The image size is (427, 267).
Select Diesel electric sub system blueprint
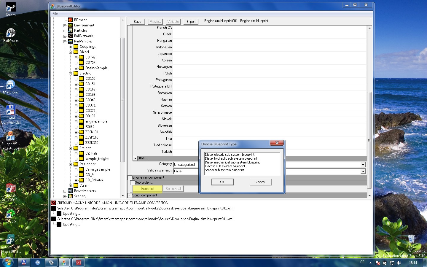[x=230, y=155]
